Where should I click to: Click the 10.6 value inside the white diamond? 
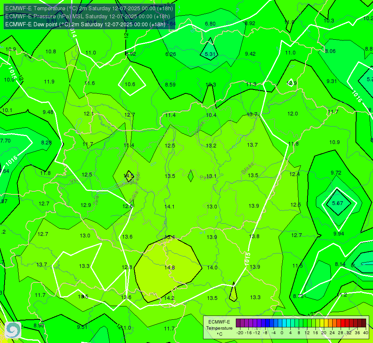pos(130,84)
